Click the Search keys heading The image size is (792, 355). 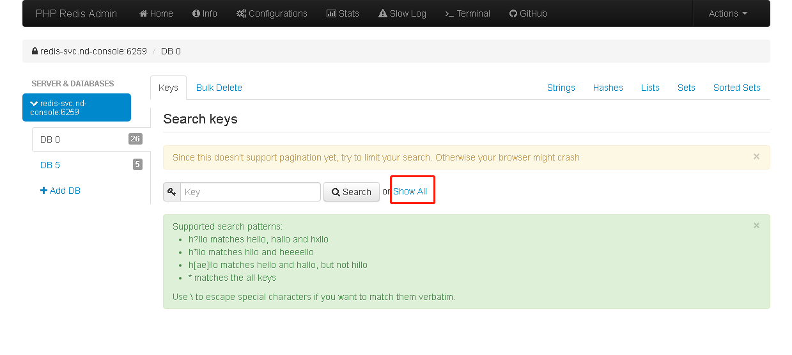click(200, 119)
